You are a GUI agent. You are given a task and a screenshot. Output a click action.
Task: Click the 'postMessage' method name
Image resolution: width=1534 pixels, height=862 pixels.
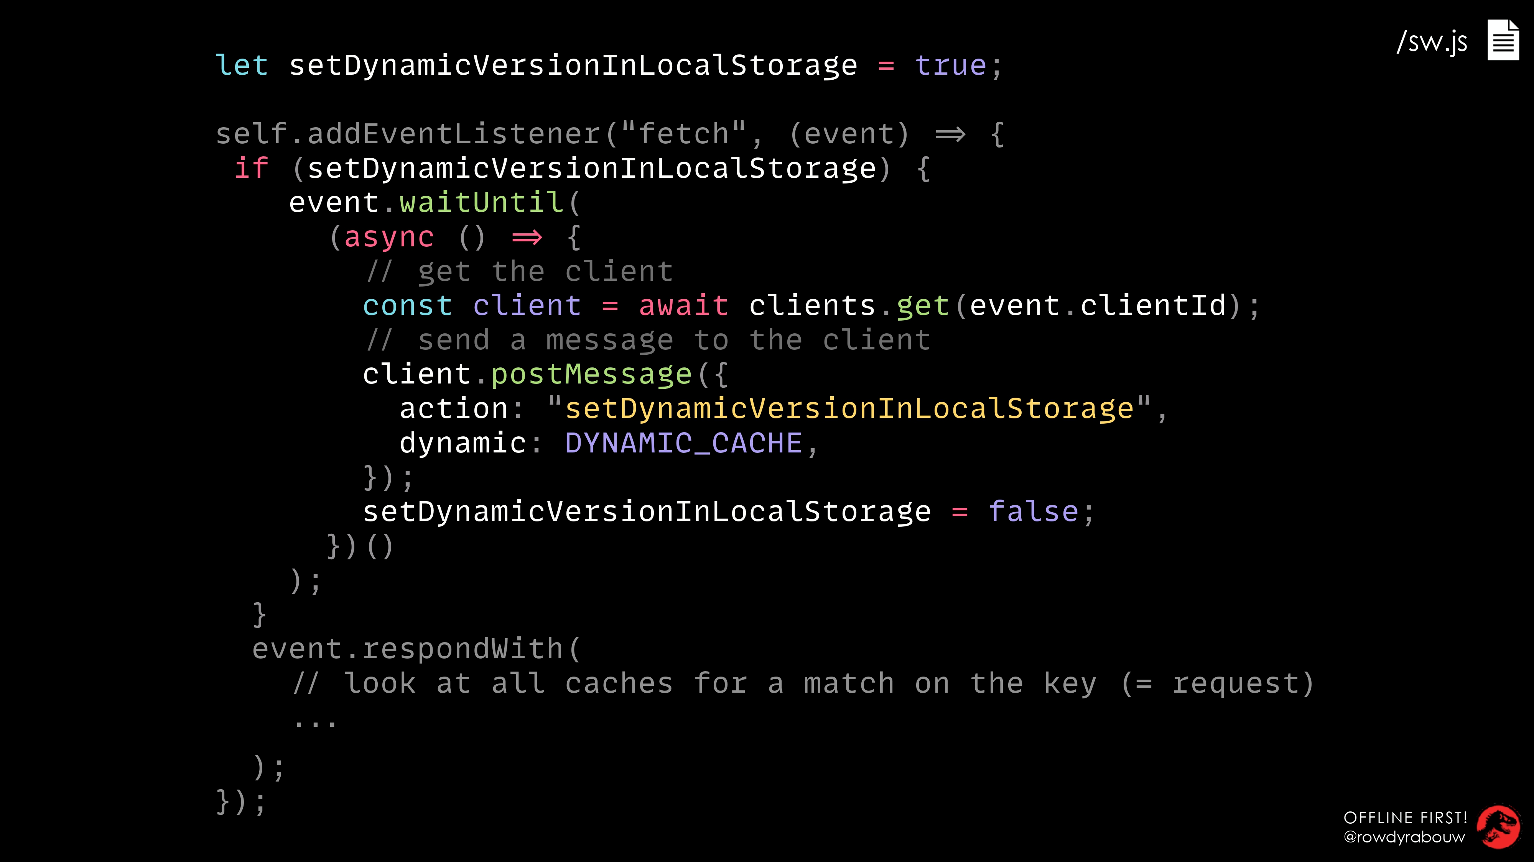point(591,374)
